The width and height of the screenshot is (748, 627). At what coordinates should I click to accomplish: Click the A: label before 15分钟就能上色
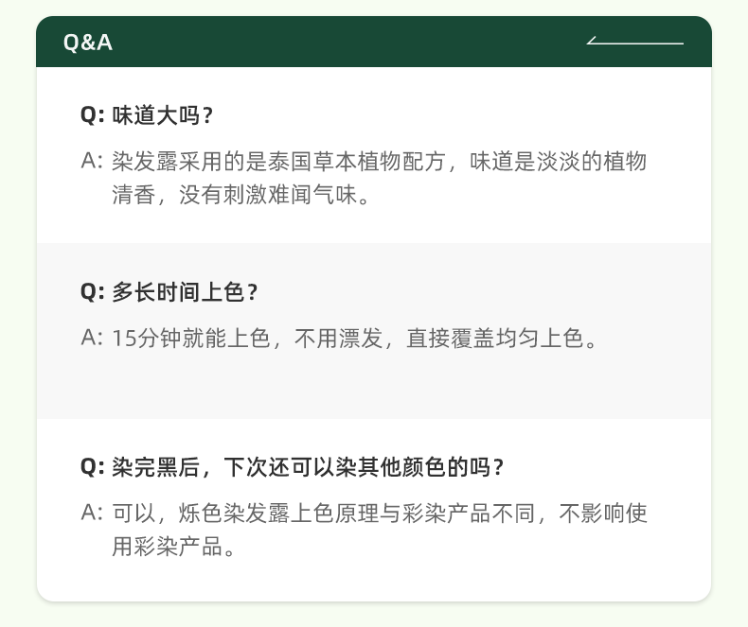[x=92, y=338]
